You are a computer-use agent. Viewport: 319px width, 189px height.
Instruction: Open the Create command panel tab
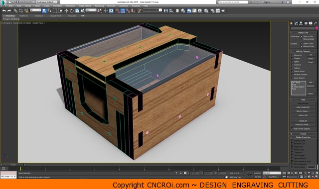tap(291, 23)
